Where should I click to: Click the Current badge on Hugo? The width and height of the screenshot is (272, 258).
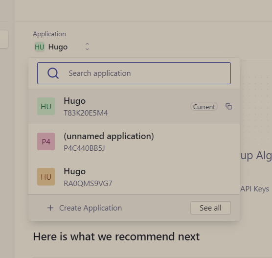(204, 107)
